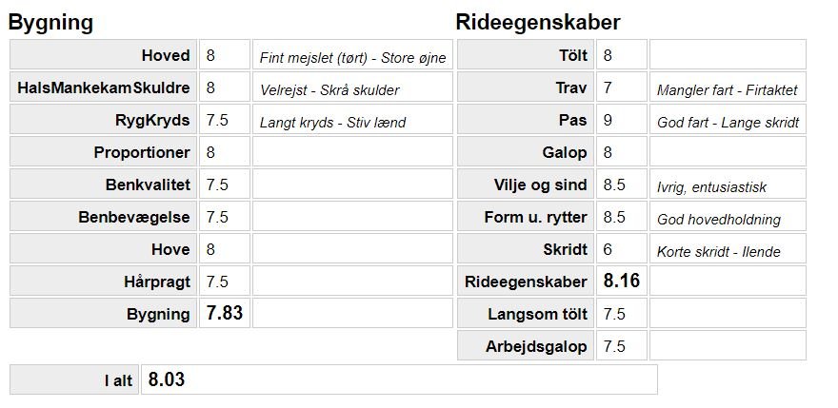Select the Skridt remark 'Korte skridt - Ilende'
Image resolution: width=838 pixels, height=408 pixels.
click(x=728, y=250)
